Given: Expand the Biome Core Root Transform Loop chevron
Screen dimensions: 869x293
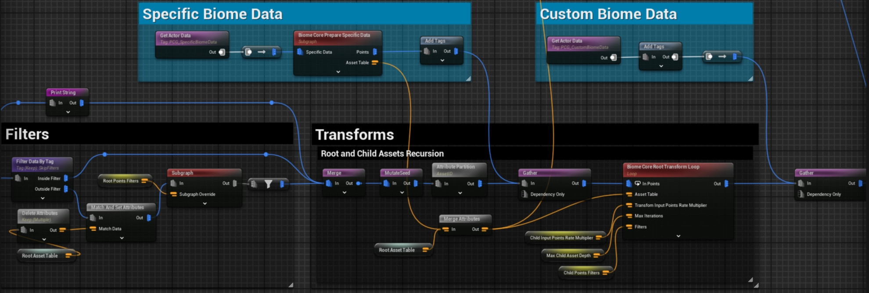Looking at the screenshot, I should click(x=678, y=236).
